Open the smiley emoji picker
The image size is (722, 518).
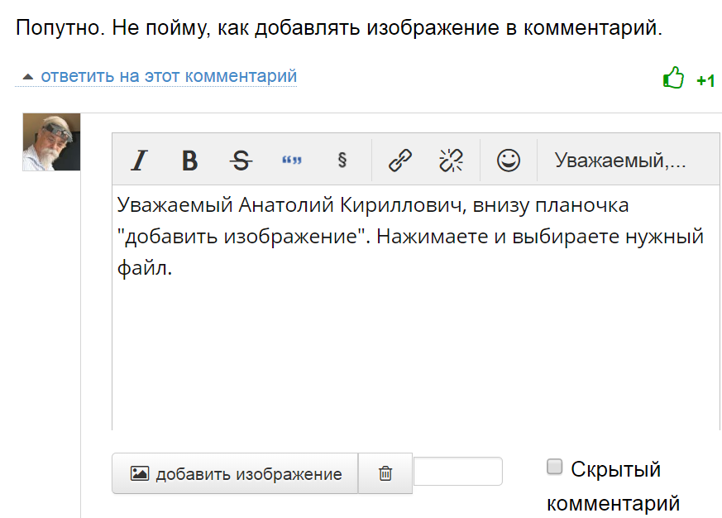tap(509, 160)
